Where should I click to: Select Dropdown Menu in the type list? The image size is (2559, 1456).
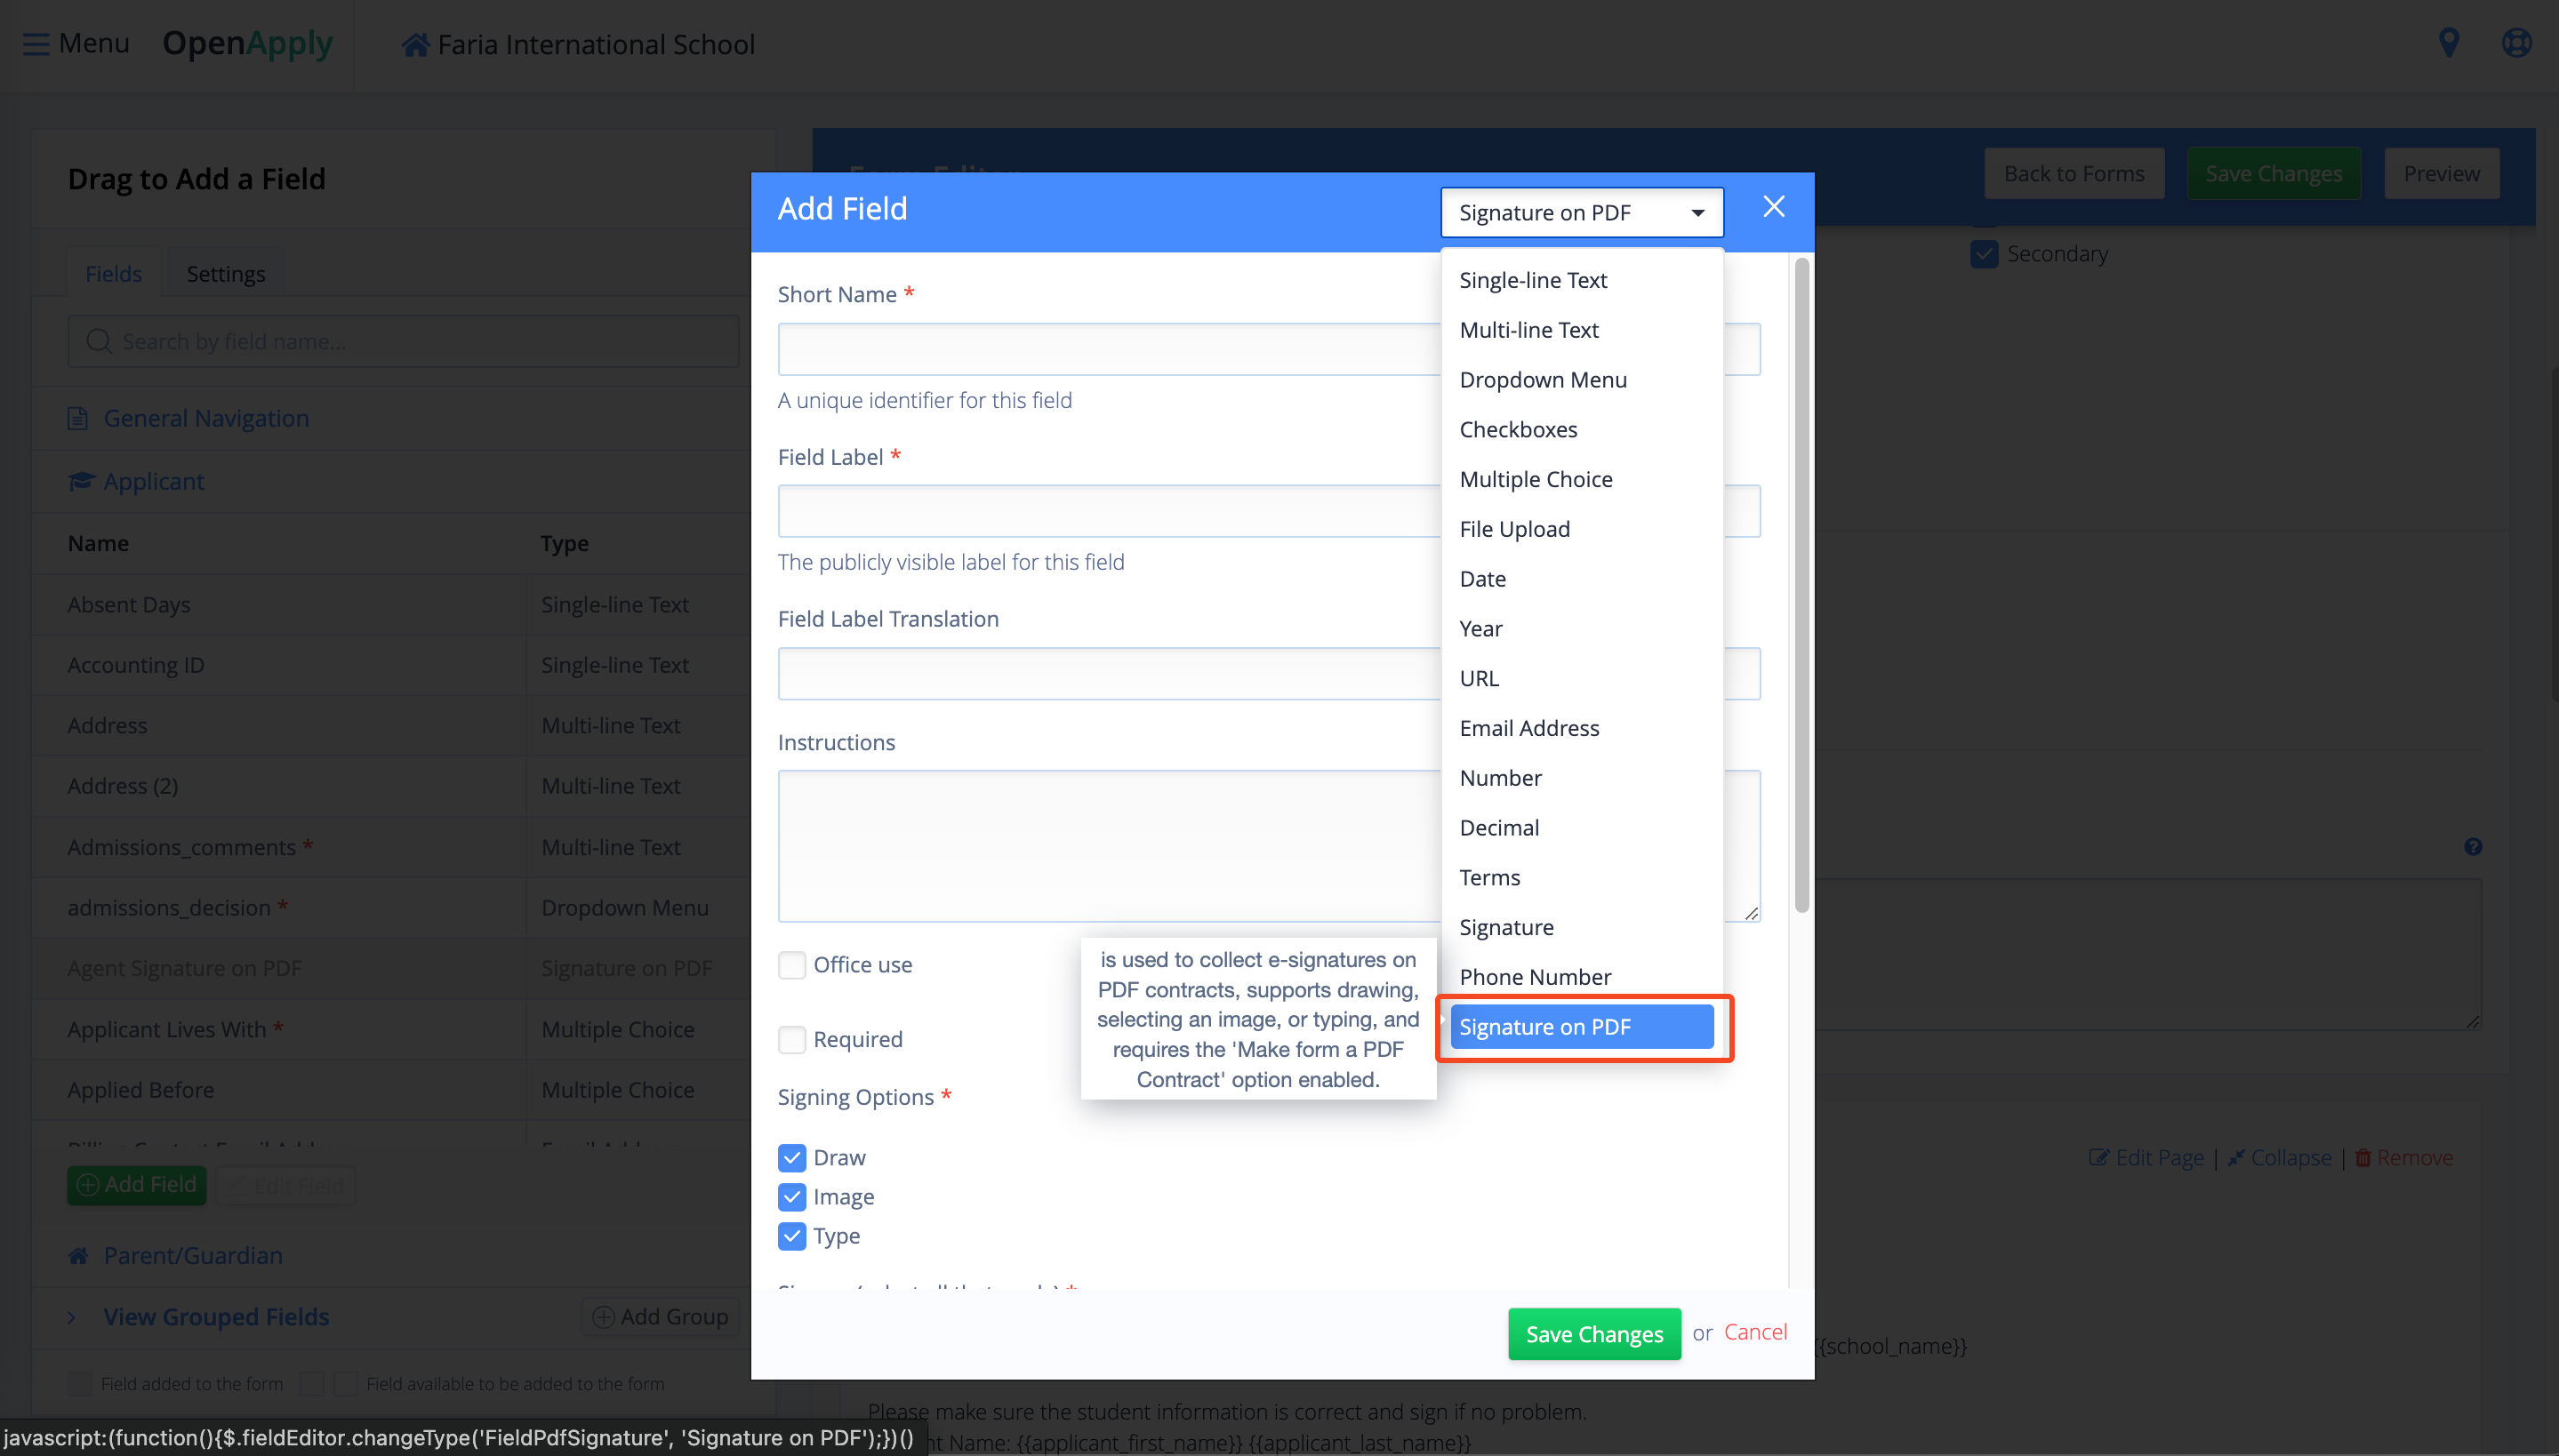[x=1542, y=380]
